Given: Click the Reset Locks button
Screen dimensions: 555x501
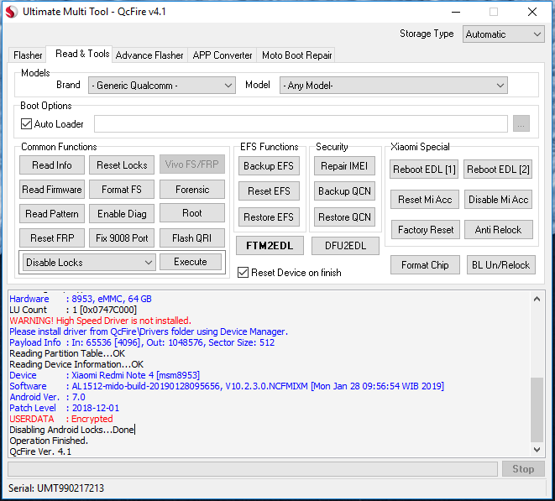Looking at the screenshot, I should click(122, 164).
